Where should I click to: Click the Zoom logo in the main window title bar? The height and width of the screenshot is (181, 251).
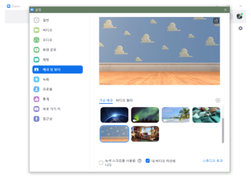9,6
